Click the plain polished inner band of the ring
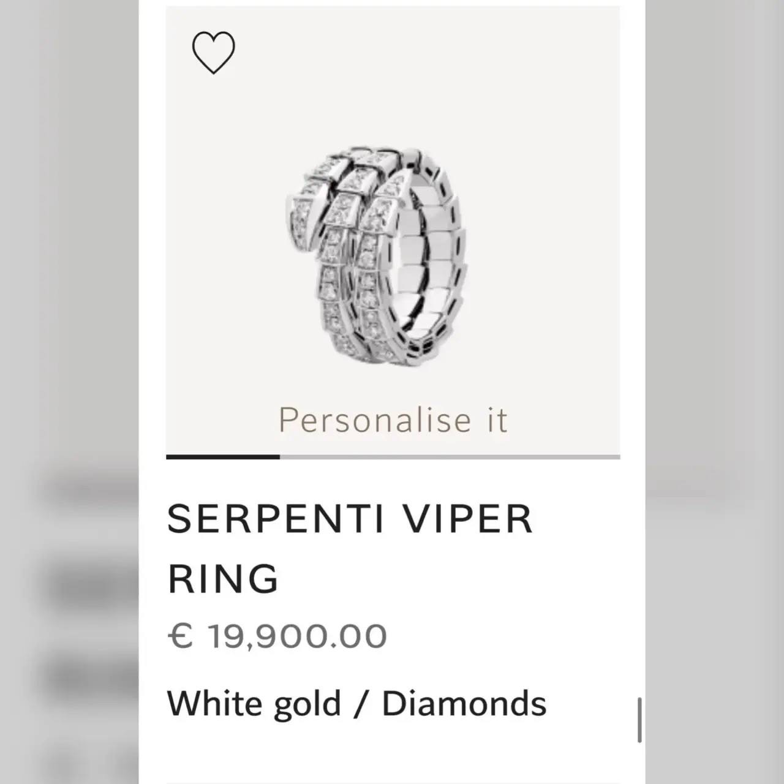784x784 pixels. point(429,257)
